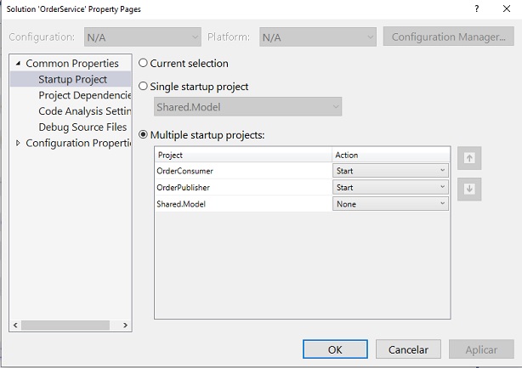Collapse the Common Properties tree node
Viewport: 522px width, 368px height.
click(19, 63)
